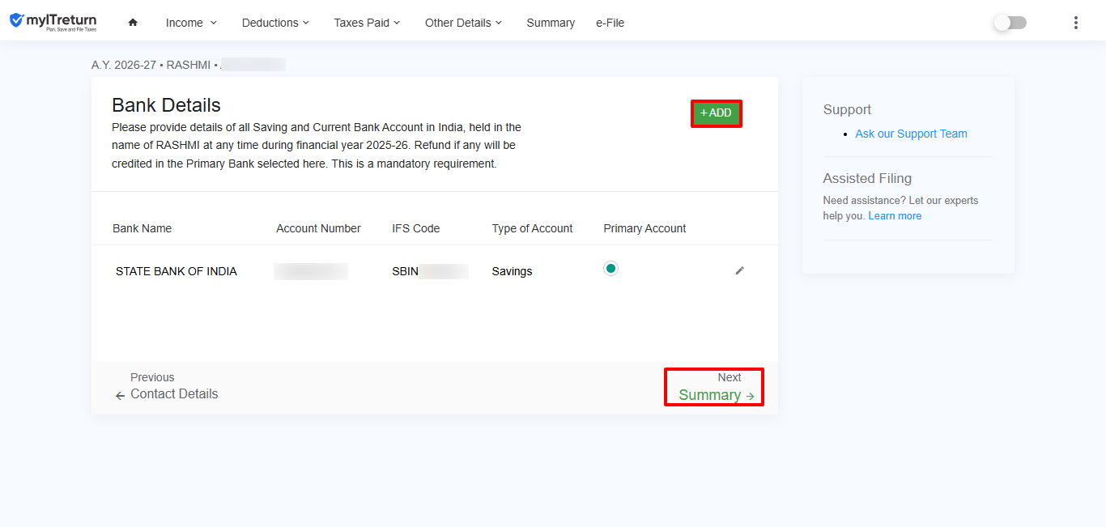Click the Bank Details heading

(166, 105)
